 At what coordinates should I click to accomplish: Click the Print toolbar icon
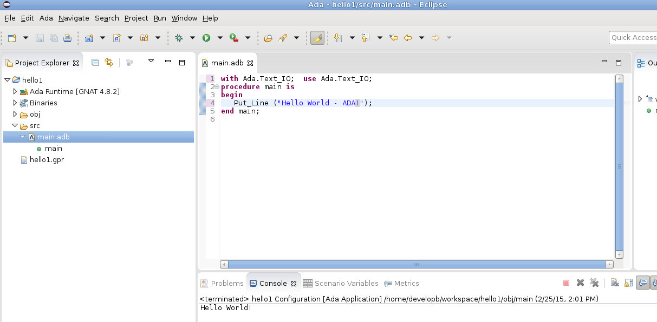(x=67, y=38)
